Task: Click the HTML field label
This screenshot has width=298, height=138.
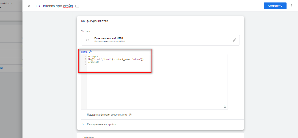Action: point(84,52)
